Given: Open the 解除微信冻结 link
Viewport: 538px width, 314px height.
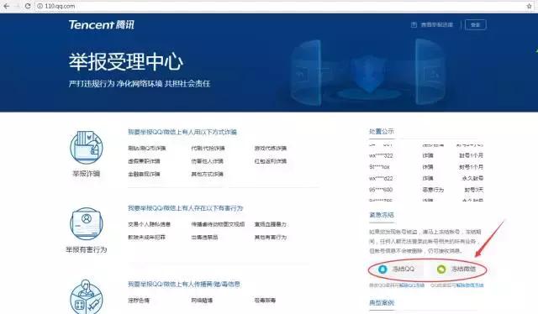Looking at the screenshot, I should click(470, 285).
